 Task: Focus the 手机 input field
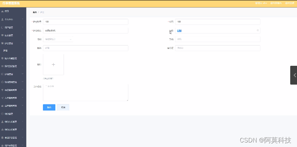(x=218, y=39)
